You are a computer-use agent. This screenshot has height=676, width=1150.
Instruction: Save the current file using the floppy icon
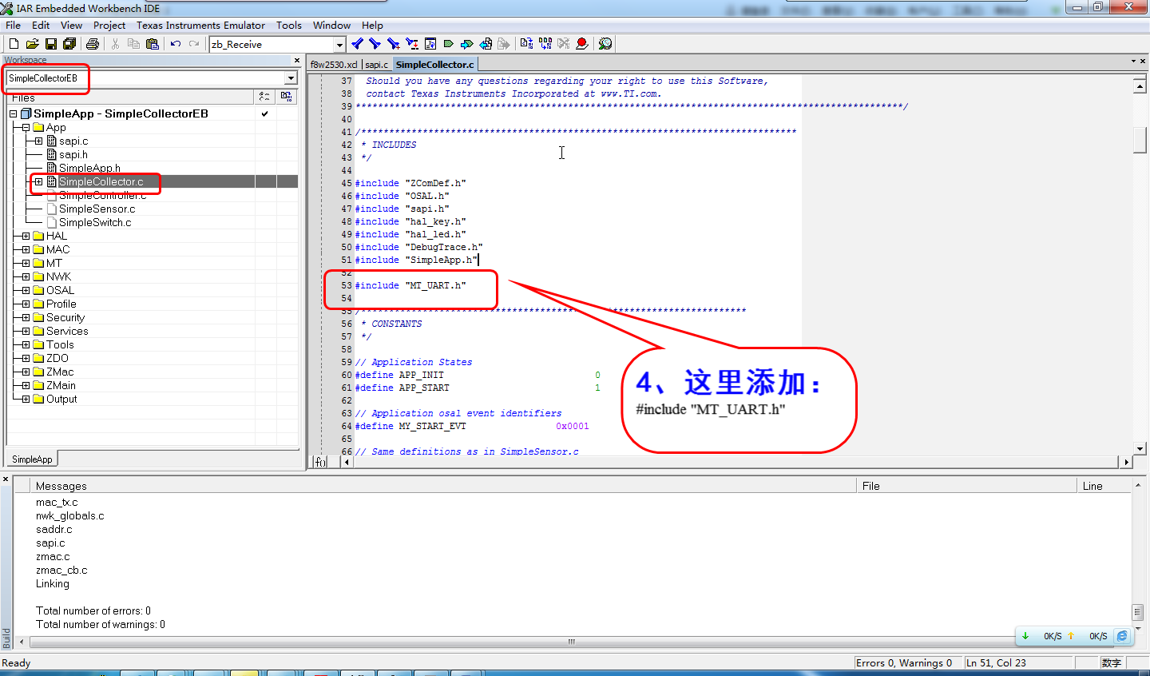(51, 44)
